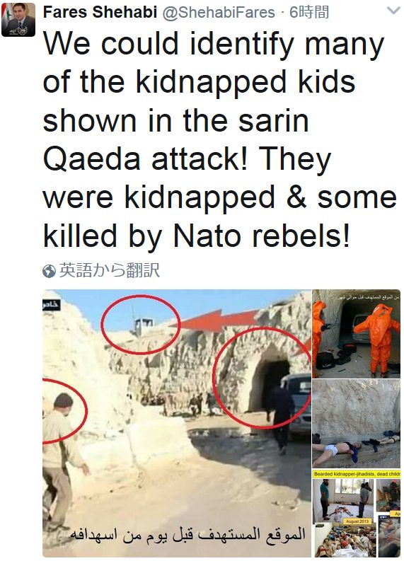This screenshot has height=561, width=404.
Task: Select the tweet text about kidnapped kids
Action: (x=220, y=140)
